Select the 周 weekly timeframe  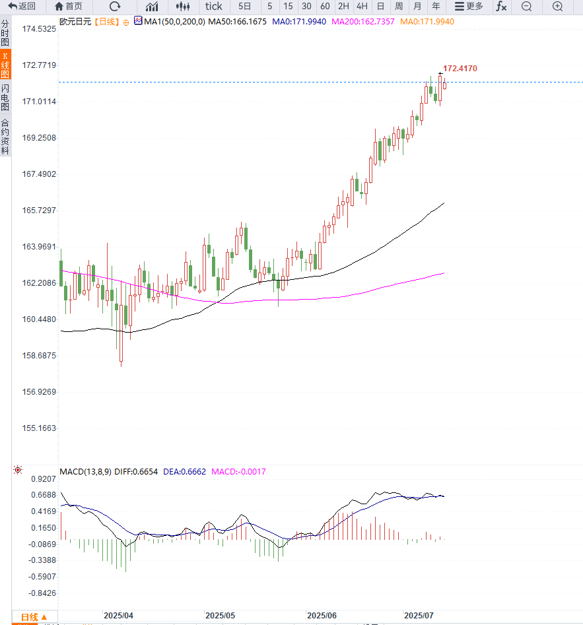[x=399, y=7]
